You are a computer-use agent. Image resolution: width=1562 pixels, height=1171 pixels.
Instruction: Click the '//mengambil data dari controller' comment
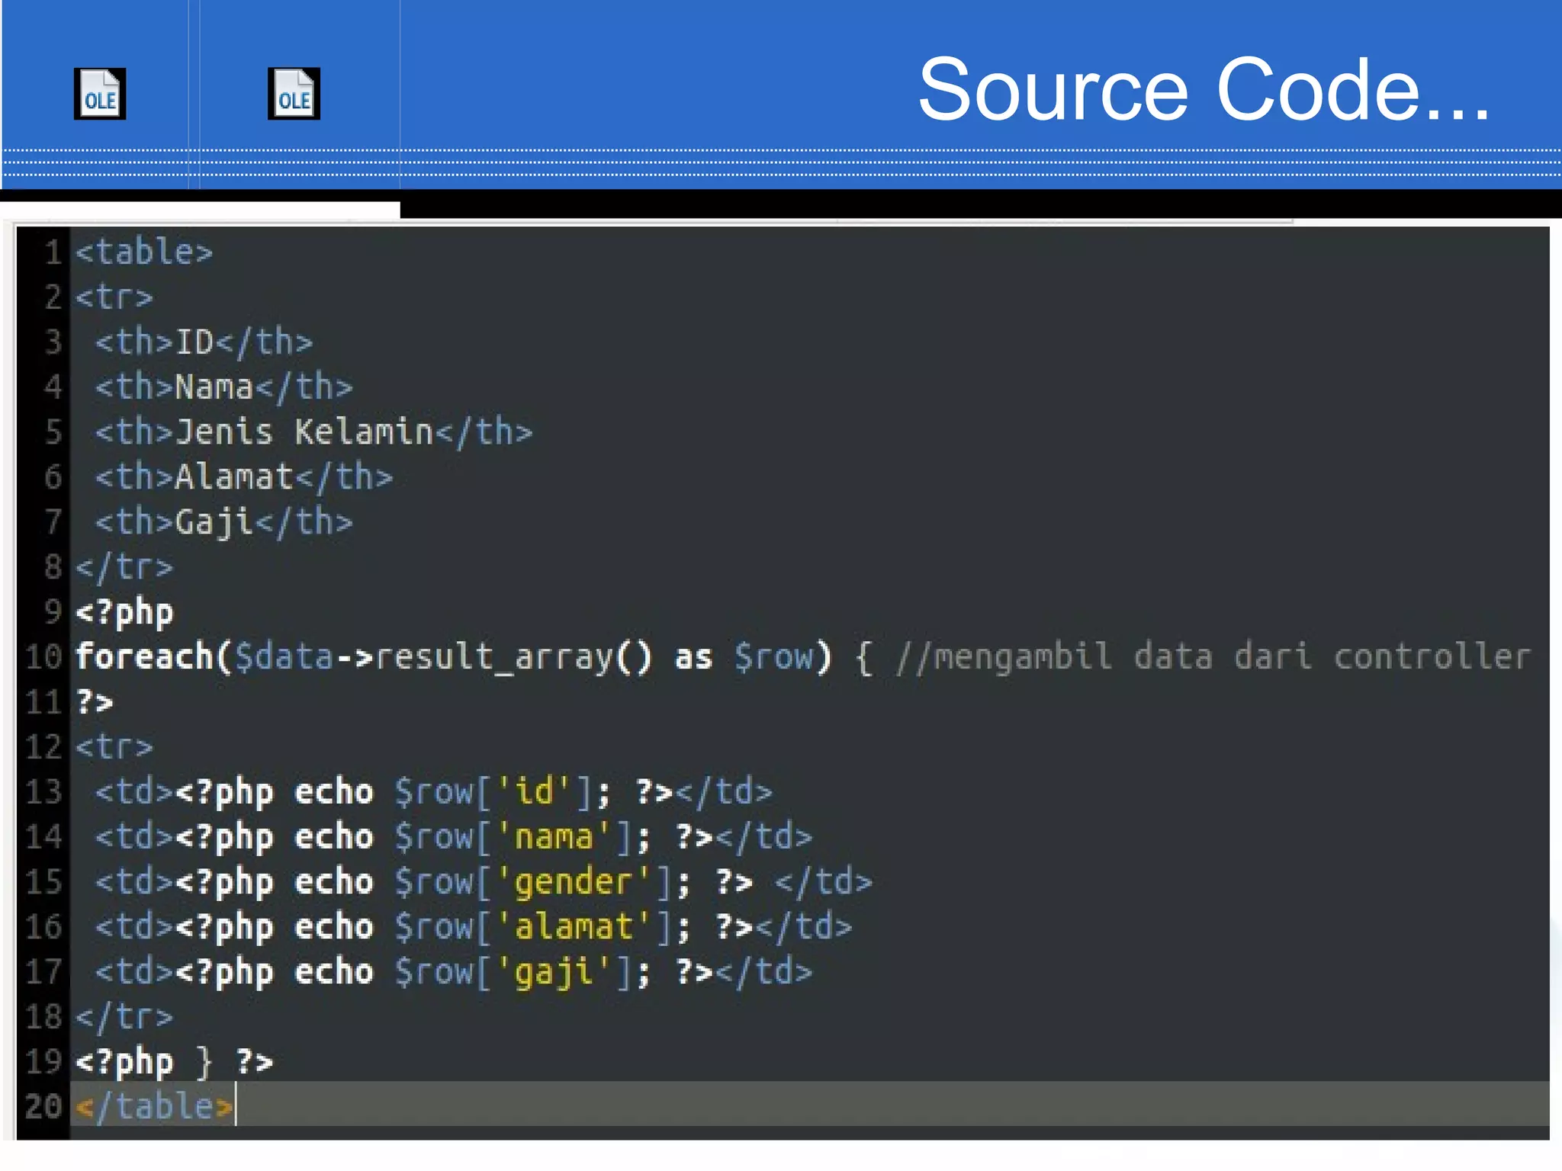1213,657
